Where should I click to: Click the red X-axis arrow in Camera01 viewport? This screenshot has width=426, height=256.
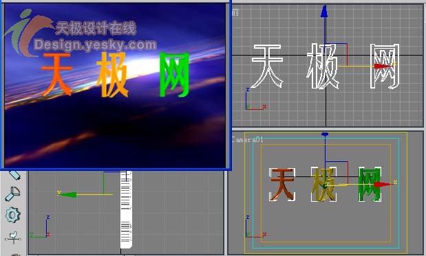[383, 185]
